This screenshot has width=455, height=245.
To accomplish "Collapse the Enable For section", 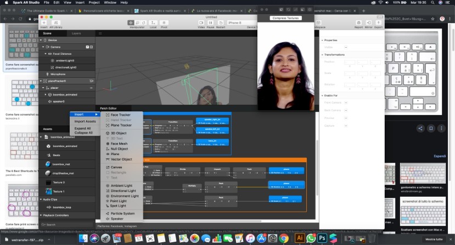I will click(322, 95).
